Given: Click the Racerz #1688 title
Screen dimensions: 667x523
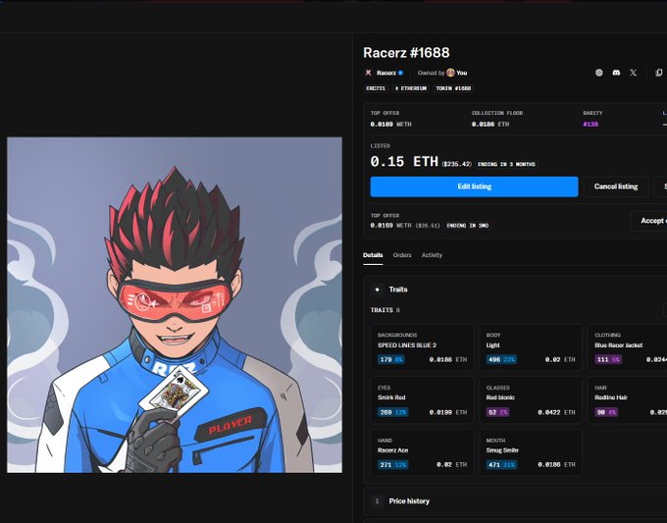Looking at the screenshot, I should (406, 53).
